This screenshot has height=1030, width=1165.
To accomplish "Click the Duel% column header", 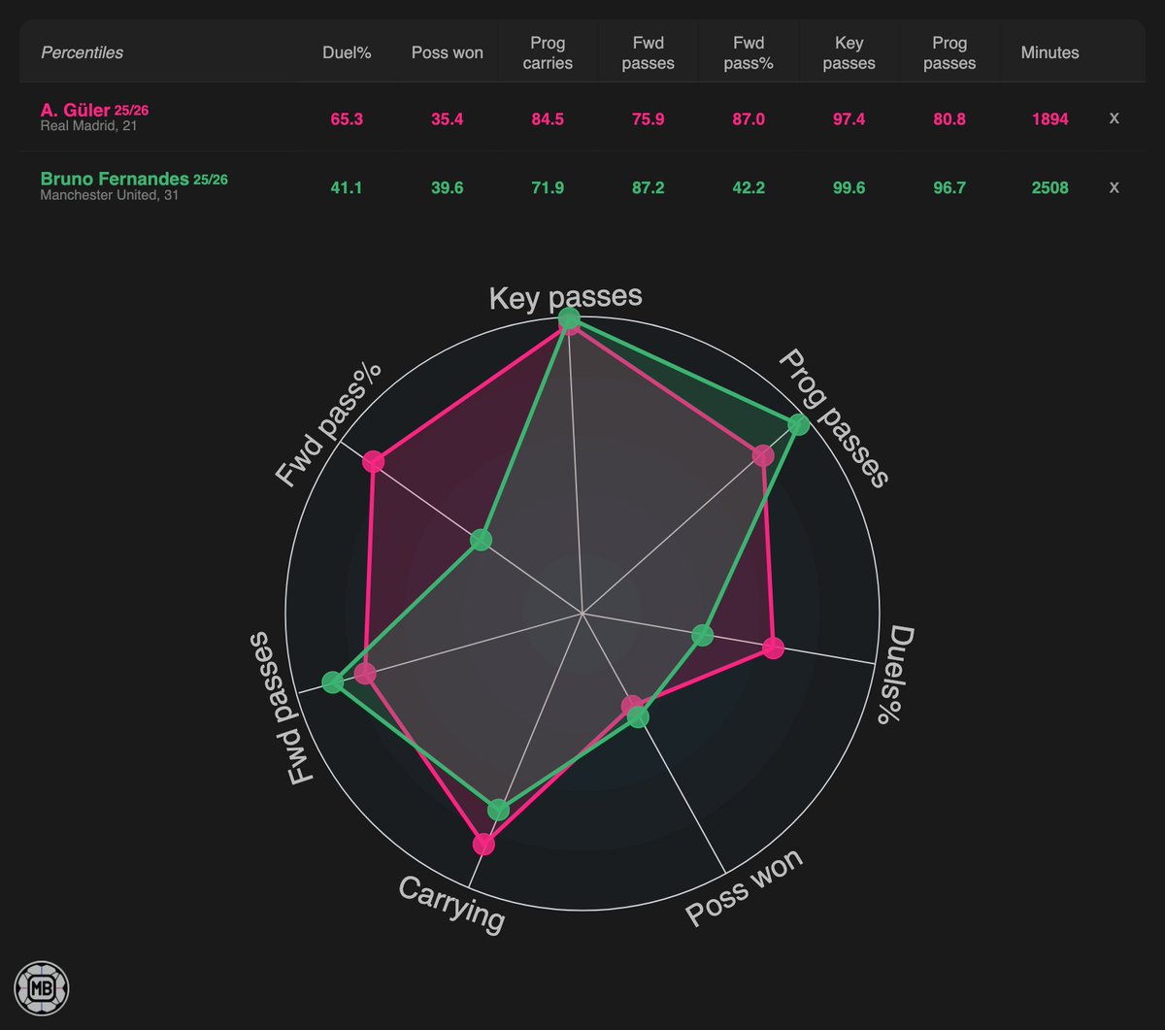I will tap(346, 53).
